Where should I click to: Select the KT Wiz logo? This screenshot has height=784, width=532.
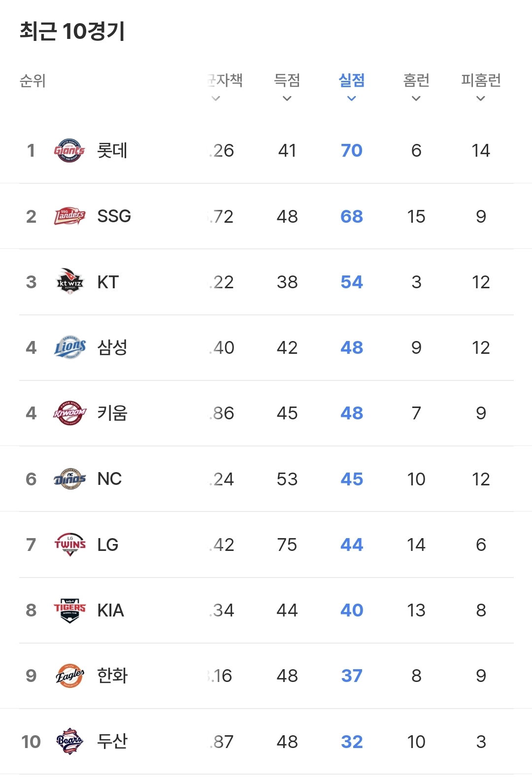(x=69, y=282)
